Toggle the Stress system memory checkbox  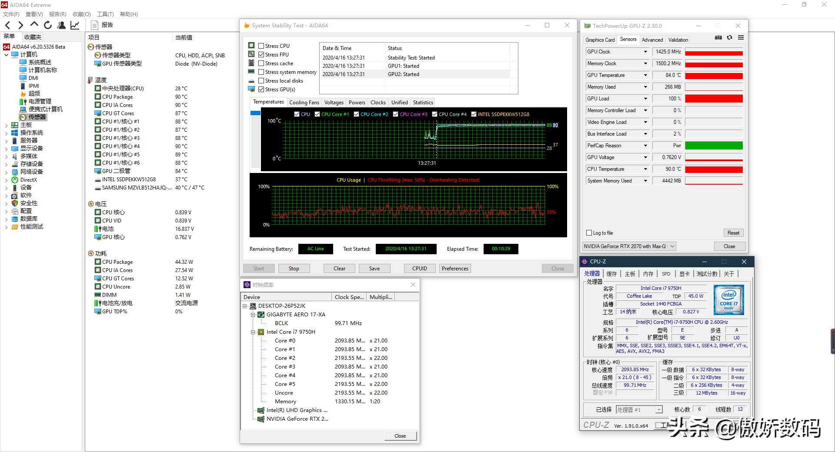261,72
